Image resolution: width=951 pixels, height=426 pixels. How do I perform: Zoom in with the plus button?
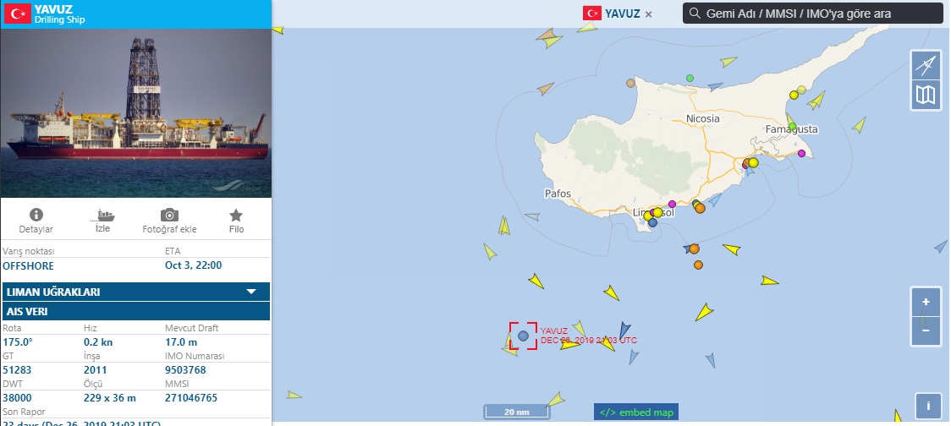pyautogui.click(x=926, y=302)
